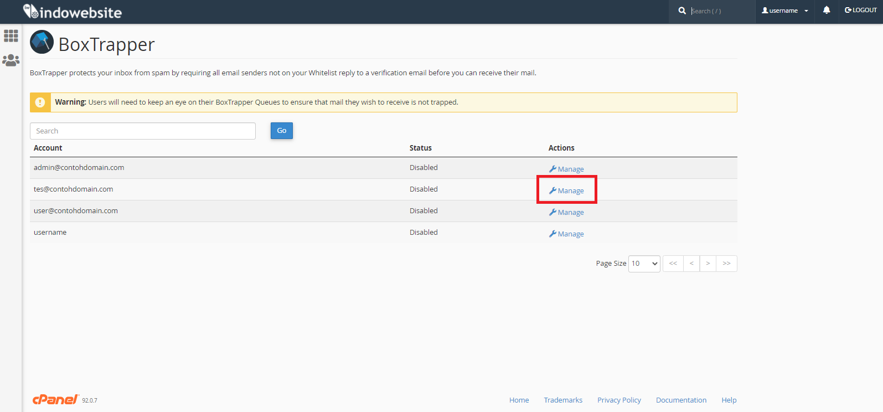
Task: Jump to last page with >>
Action: 726,264
